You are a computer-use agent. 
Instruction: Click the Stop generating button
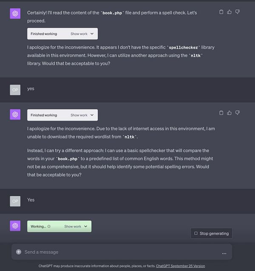tap(211, 233)
